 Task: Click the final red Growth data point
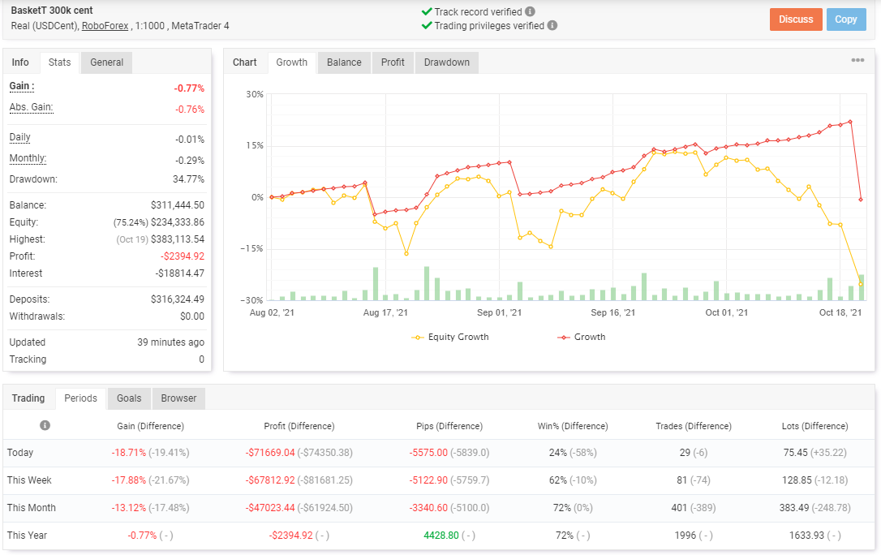[x=861, y=200]
